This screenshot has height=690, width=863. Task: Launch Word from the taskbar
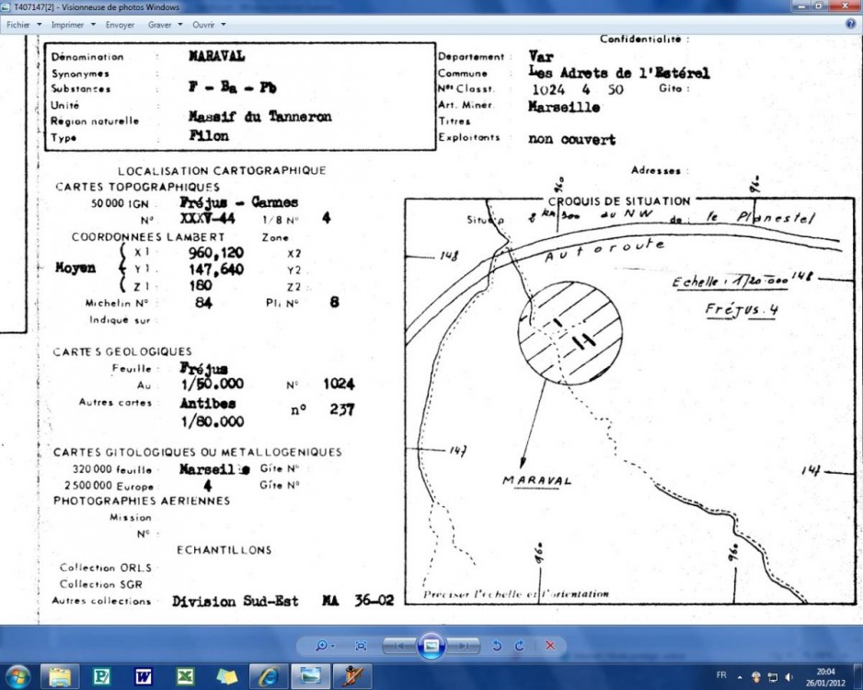tap(144, 676)
